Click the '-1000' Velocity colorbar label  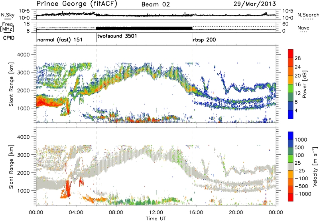[303, 194]
